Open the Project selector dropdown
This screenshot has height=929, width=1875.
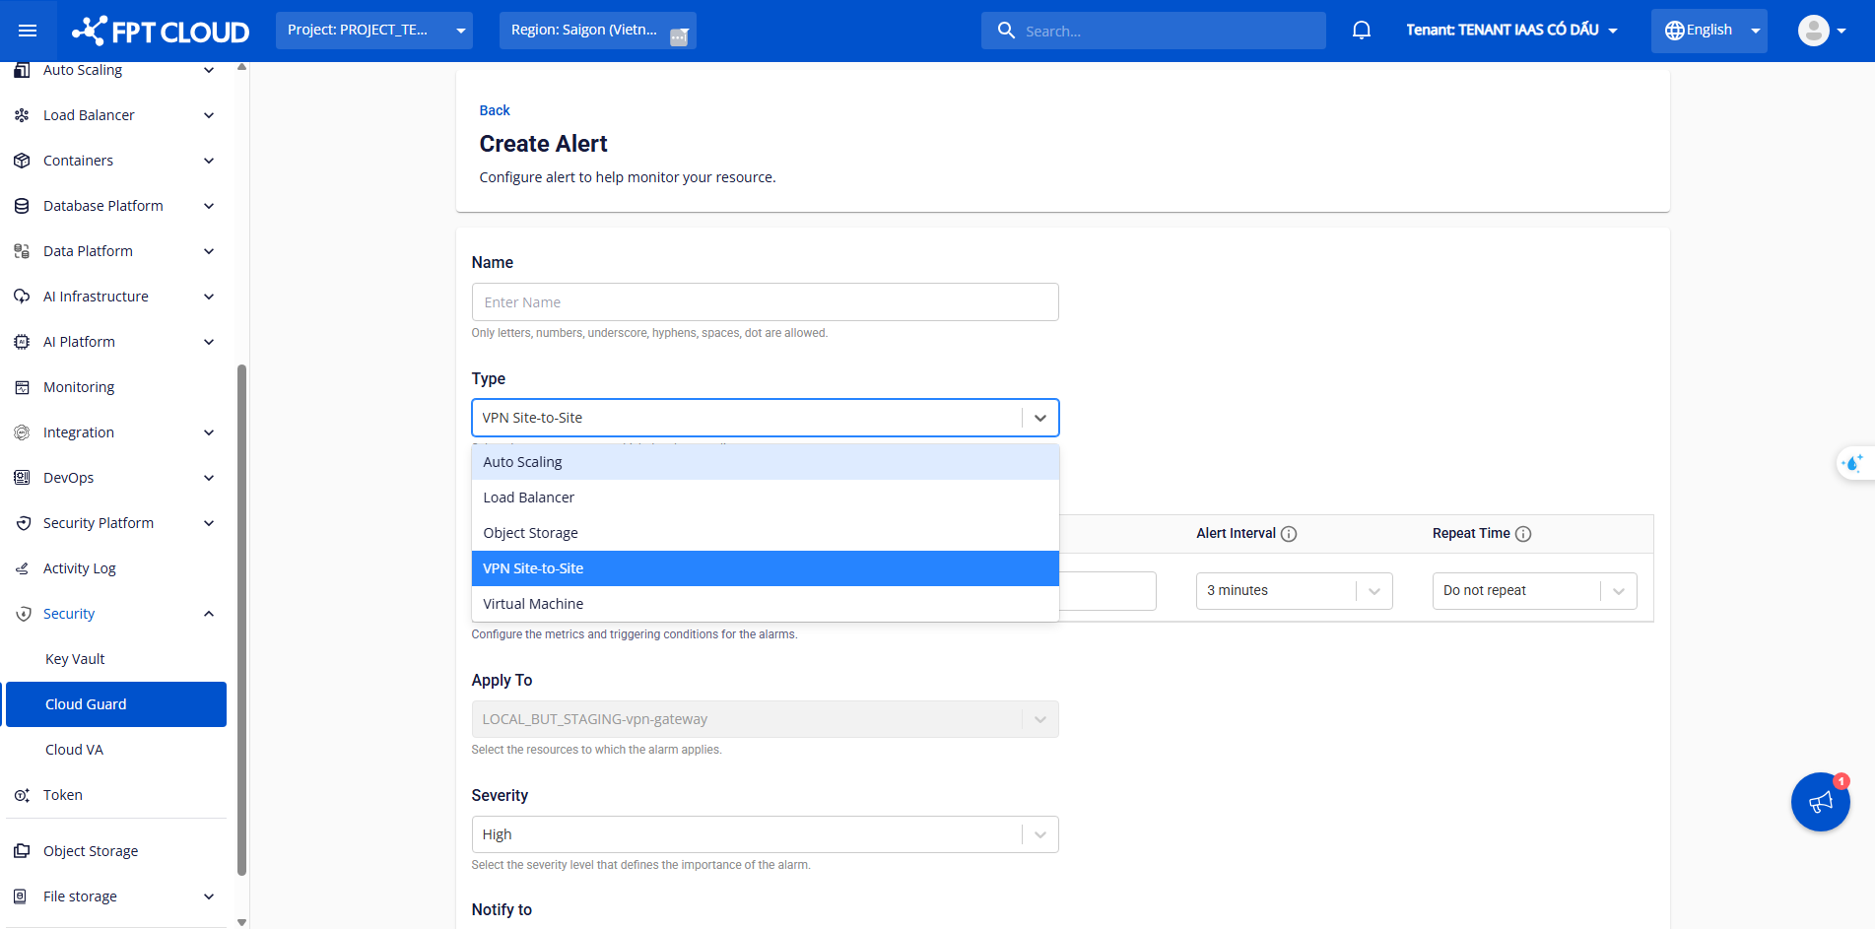tap(374, 31)
